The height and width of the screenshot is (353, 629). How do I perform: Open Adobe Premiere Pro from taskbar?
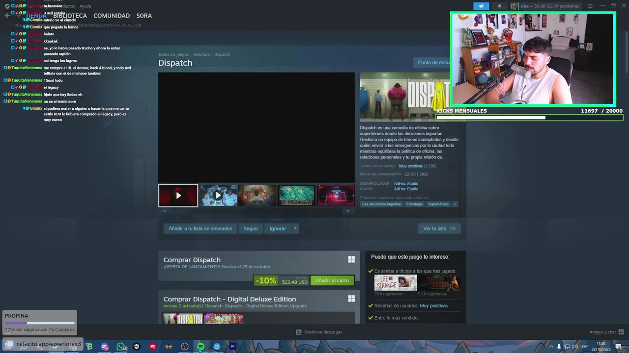(x=233, y=347)
